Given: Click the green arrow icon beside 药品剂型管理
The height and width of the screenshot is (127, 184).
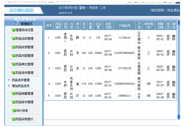Looking at the screenshot, I should (13, 56).
